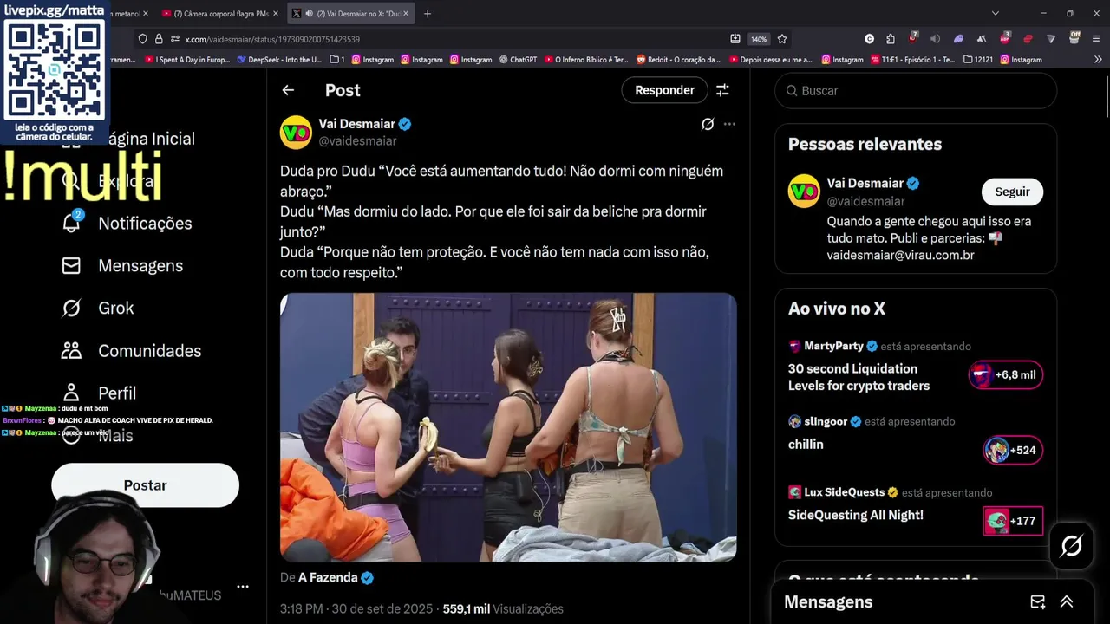Click the Ao vivo no X heading
The height and width of the screenshot is (624, 1110).
(x=837, y=309)
